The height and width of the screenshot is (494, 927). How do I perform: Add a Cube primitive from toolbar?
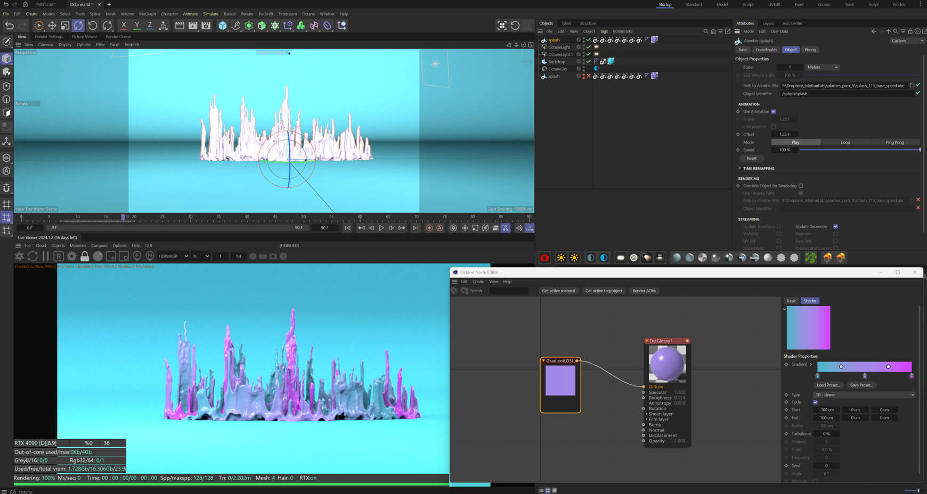(223, 26)
